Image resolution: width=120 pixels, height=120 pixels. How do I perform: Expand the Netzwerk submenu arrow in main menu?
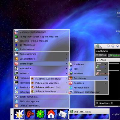66,73
